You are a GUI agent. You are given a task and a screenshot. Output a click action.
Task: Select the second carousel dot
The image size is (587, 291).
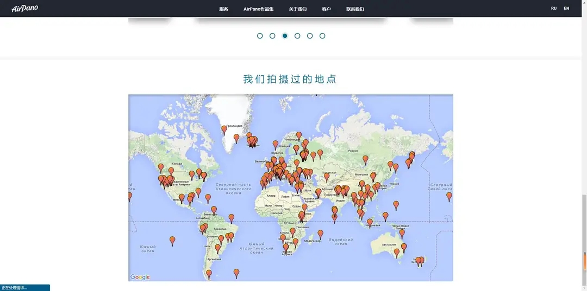point(272,36)
